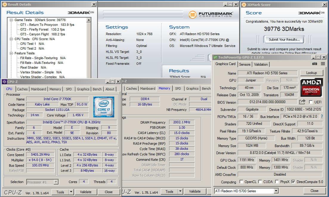Image resolution: width=329 pixels, height=197 pixels.
Task: Click the Lookup button in GPU-Z
Action: pyautogui.click(x=312, y=73)
